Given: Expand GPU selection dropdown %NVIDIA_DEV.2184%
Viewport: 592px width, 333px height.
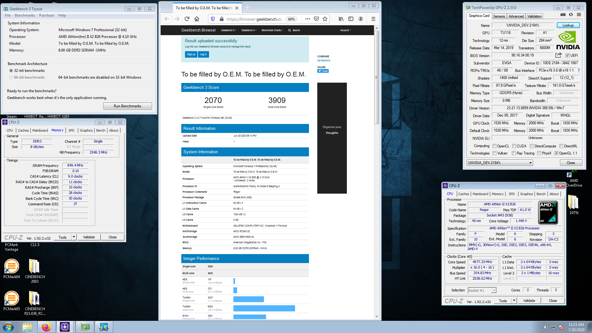Looking at the screenshot, I should coord(530,163).
